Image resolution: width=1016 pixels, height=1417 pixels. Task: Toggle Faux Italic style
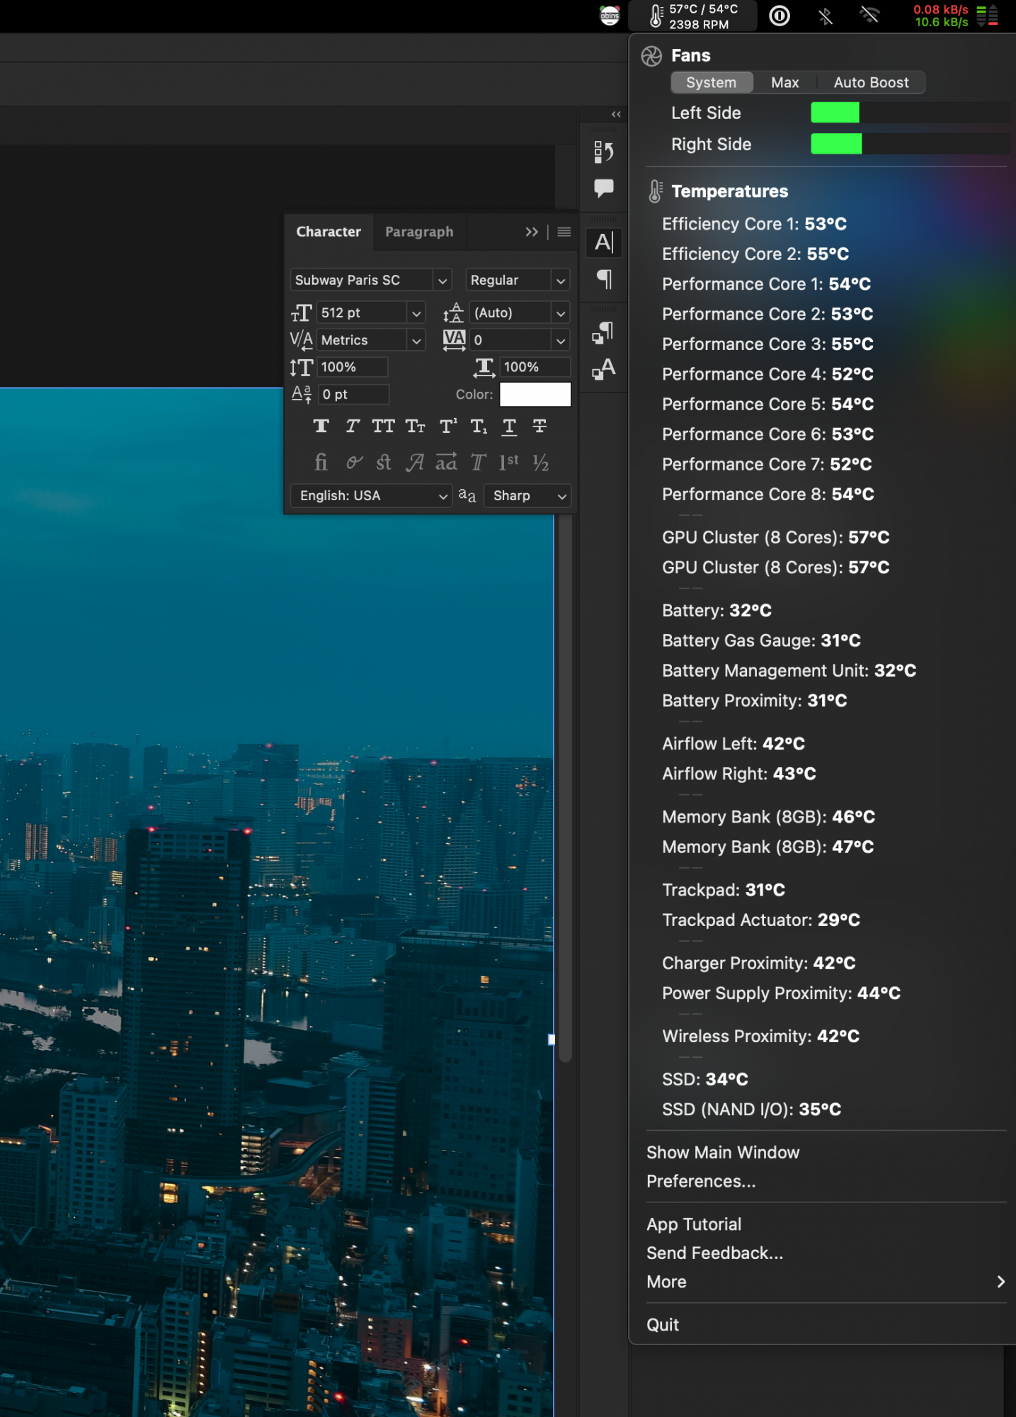tap(352, 426)
